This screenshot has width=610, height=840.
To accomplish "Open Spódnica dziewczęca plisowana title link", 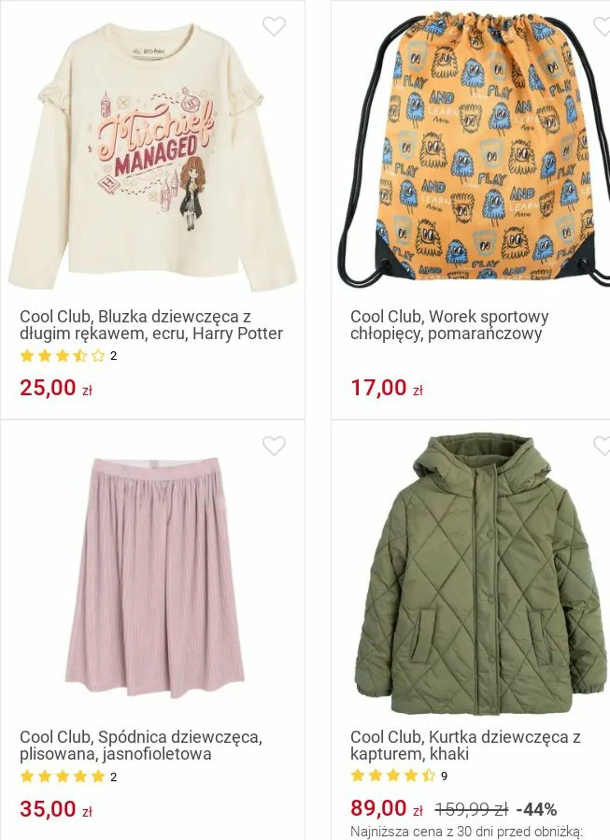I will [x=141, y=745].
